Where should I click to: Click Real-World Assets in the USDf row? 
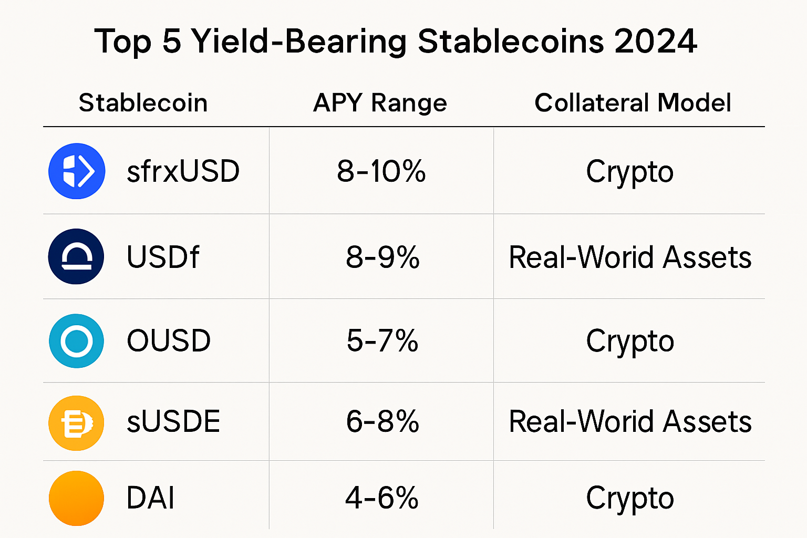(630, 257)
